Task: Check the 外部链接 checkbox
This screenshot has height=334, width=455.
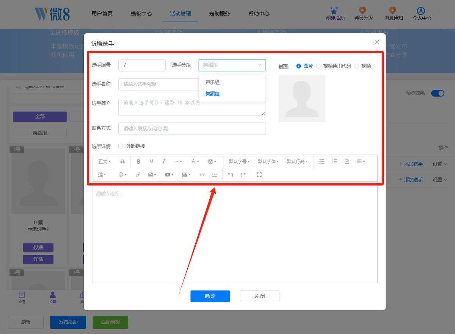Action: point(121,146)
